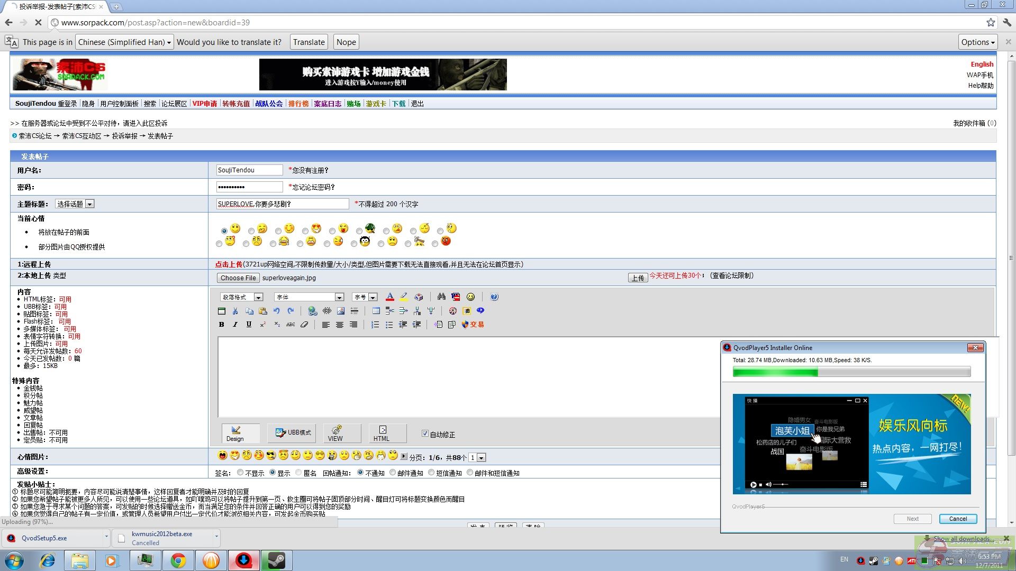Open the VIP申请 menu item
Image resolution: width=1016 pixels, height=571 pixels.
click(204, 104)
